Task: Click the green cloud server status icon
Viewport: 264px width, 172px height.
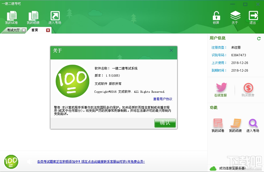Action: coord(213,168)
